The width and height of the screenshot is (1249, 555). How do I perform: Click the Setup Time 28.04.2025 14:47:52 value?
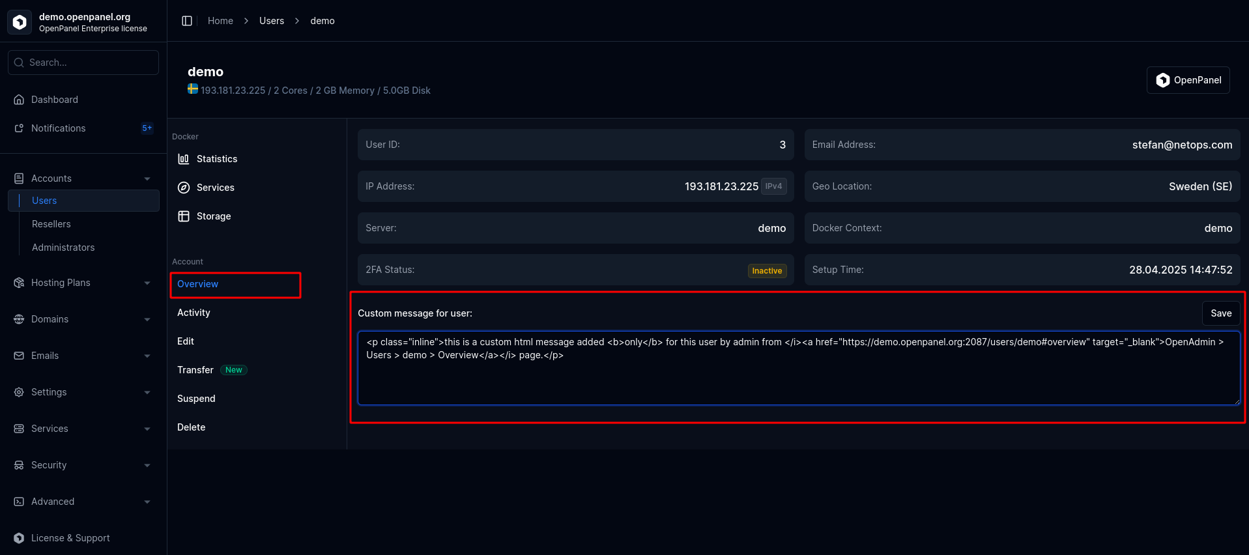[1181, 270]
